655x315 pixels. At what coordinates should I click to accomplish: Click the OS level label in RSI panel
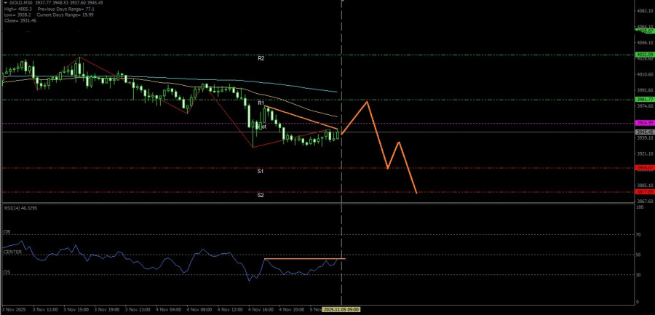[7, 272]
